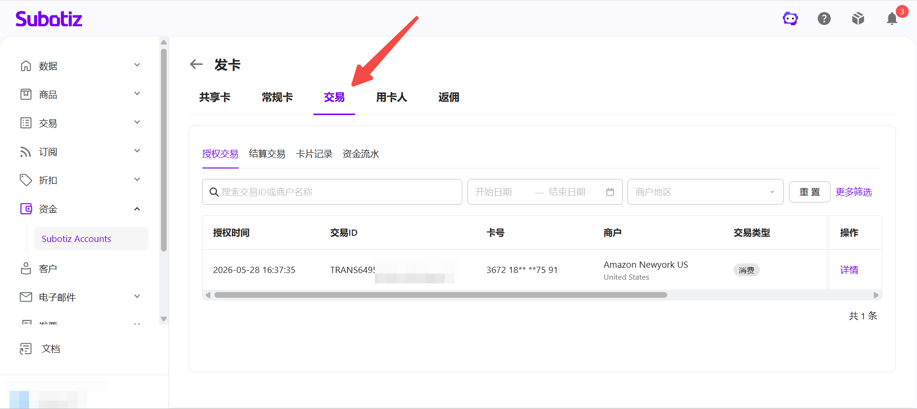Select the 资金流水 sub-tab
The height and width of the screenshot is (409, 917).
coord(361,154)
